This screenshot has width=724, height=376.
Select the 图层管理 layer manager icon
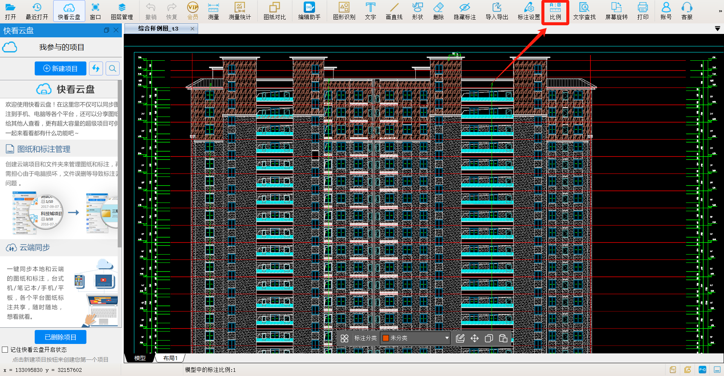121,11
